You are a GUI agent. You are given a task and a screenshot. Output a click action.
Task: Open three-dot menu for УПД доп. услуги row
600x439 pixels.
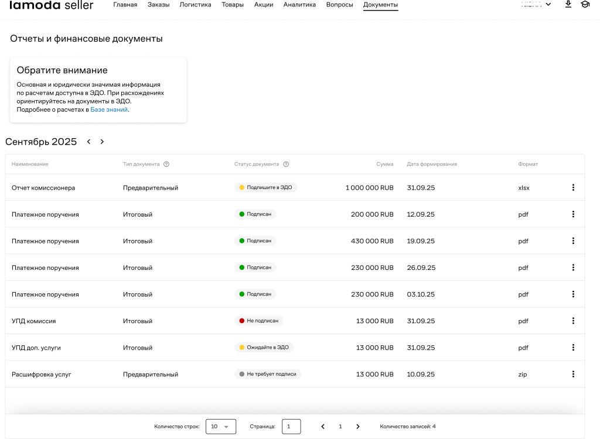coord(573,348)
